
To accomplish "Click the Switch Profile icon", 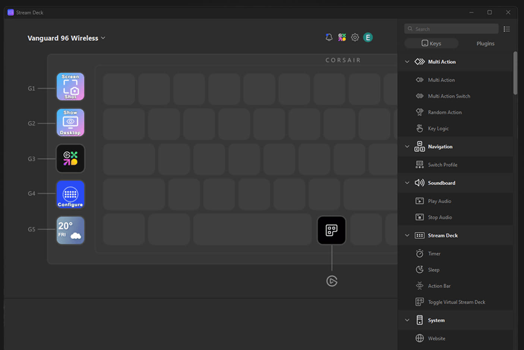I will pos(420,165).
